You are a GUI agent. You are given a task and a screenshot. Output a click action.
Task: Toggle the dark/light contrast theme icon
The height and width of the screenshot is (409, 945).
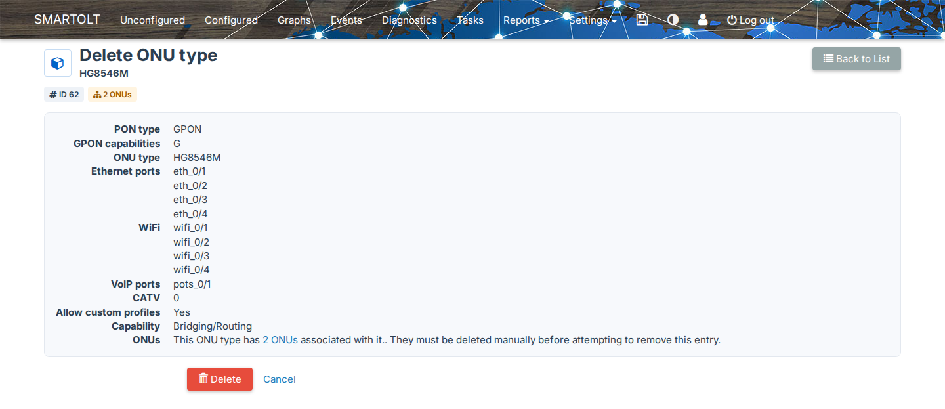click(x=673, y=20)
